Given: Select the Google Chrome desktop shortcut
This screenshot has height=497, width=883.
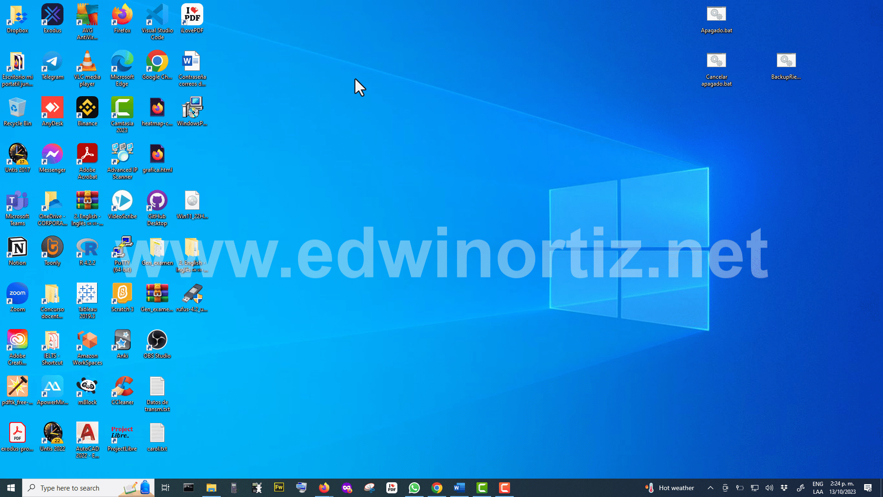Looking at the screenshot, I should (x=157, y=66).
